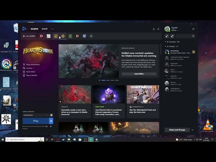Open the Battle.net logo menu

[24, 29]
